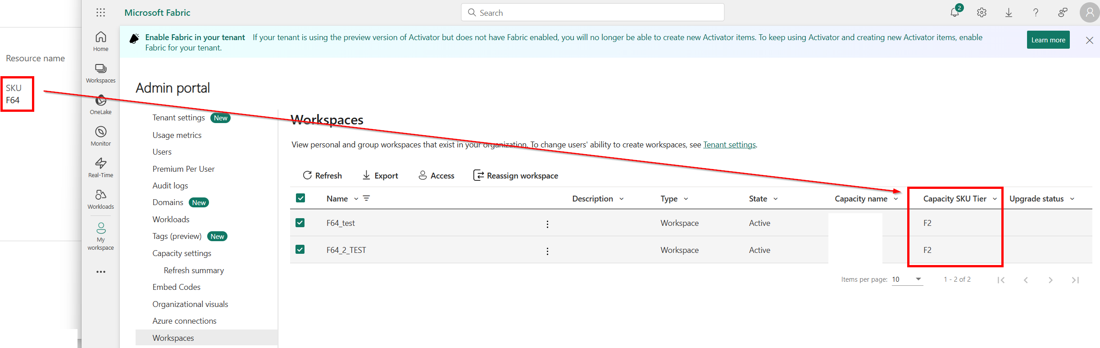Click Learn more in banner
This screenshot has width=1100, height=348.
point(1048,40)
